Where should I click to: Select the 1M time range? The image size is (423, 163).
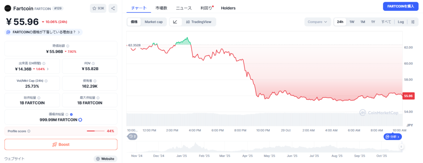(x=363, y=22)
